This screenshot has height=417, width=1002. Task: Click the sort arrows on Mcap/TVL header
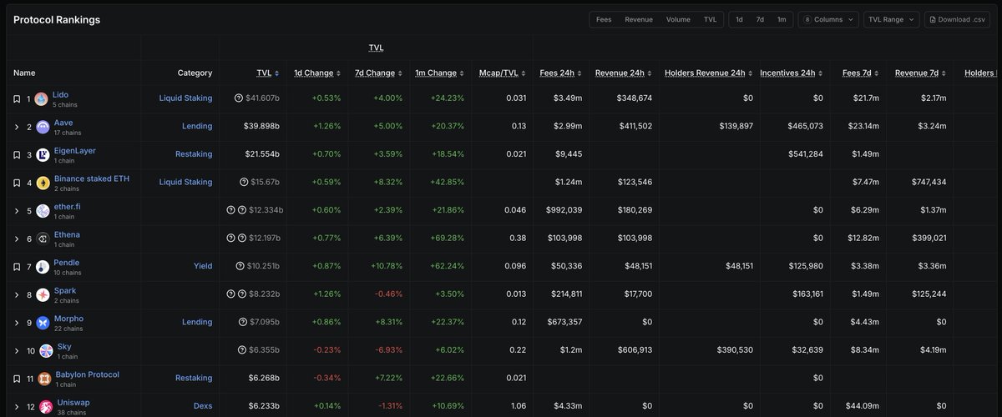point(524,73)
